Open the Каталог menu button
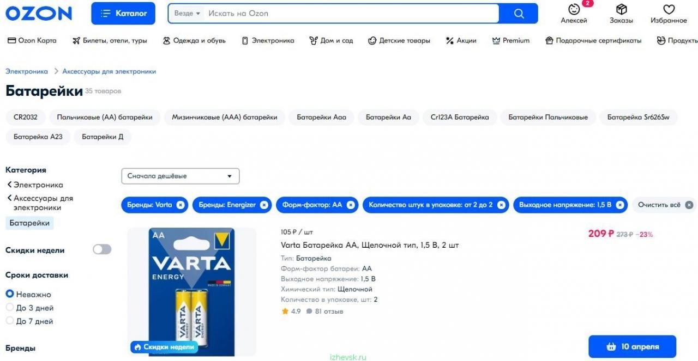 pyautogui.click(x=123, y=14)
